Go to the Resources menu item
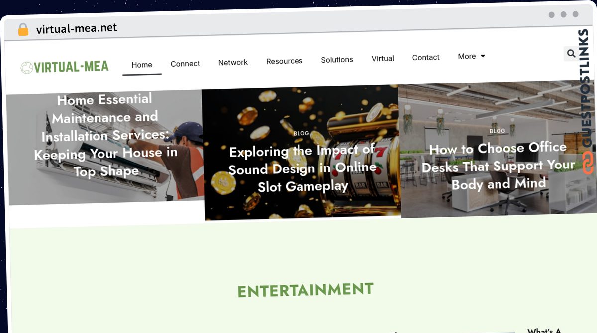597x333 pixels. click(x=284, y=61)
